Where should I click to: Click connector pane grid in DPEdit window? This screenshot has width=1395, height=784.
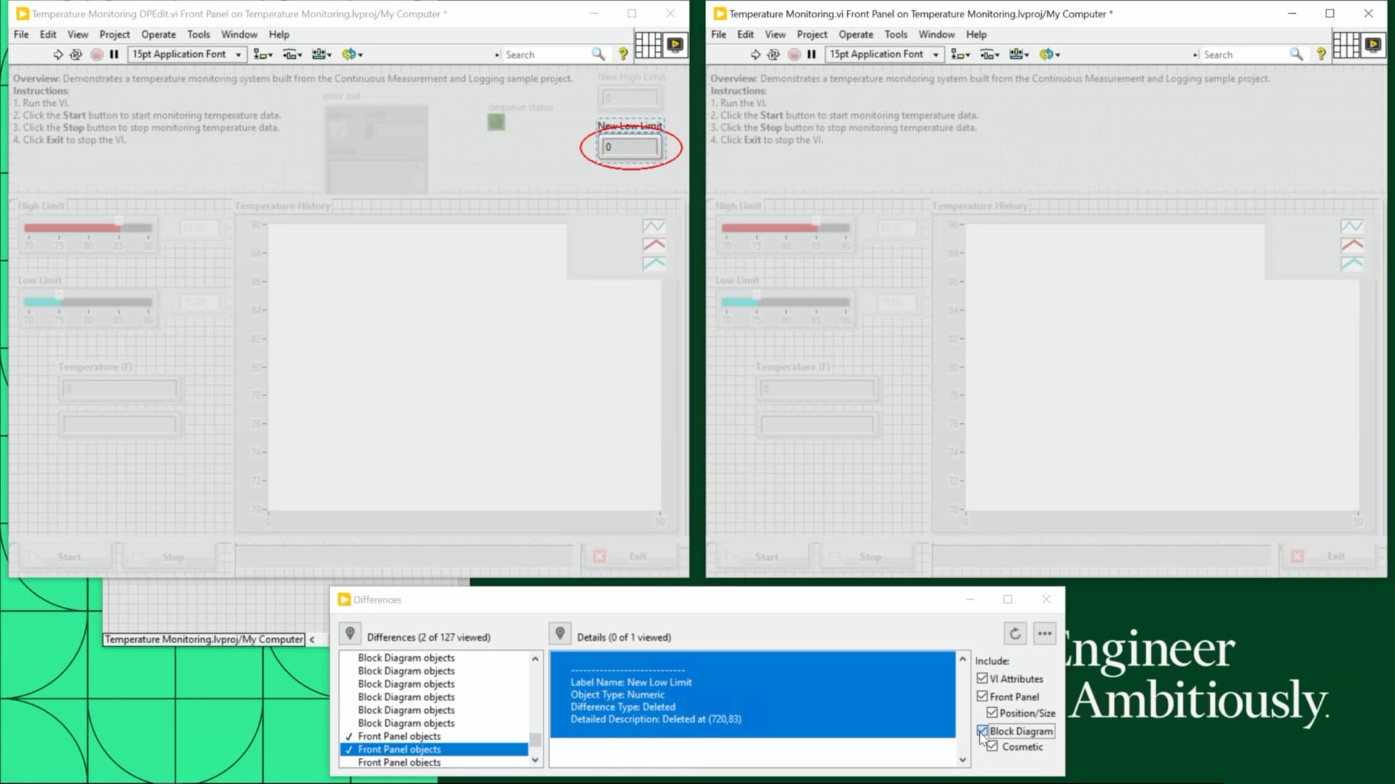pyautogui.click(x=648, y=45)
